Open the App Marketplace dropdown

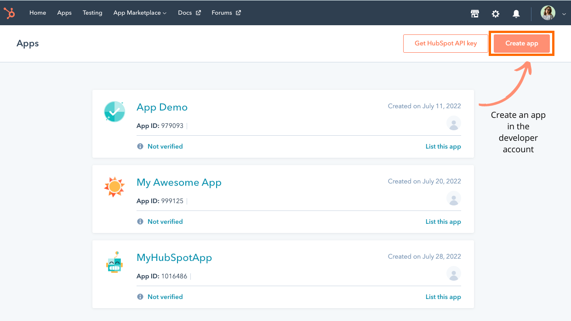pos(140,13)
